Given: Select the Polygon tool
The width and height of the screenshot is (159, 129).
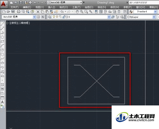Looking at the screenshot, I should pyautogui.click(x=2, y=37).
